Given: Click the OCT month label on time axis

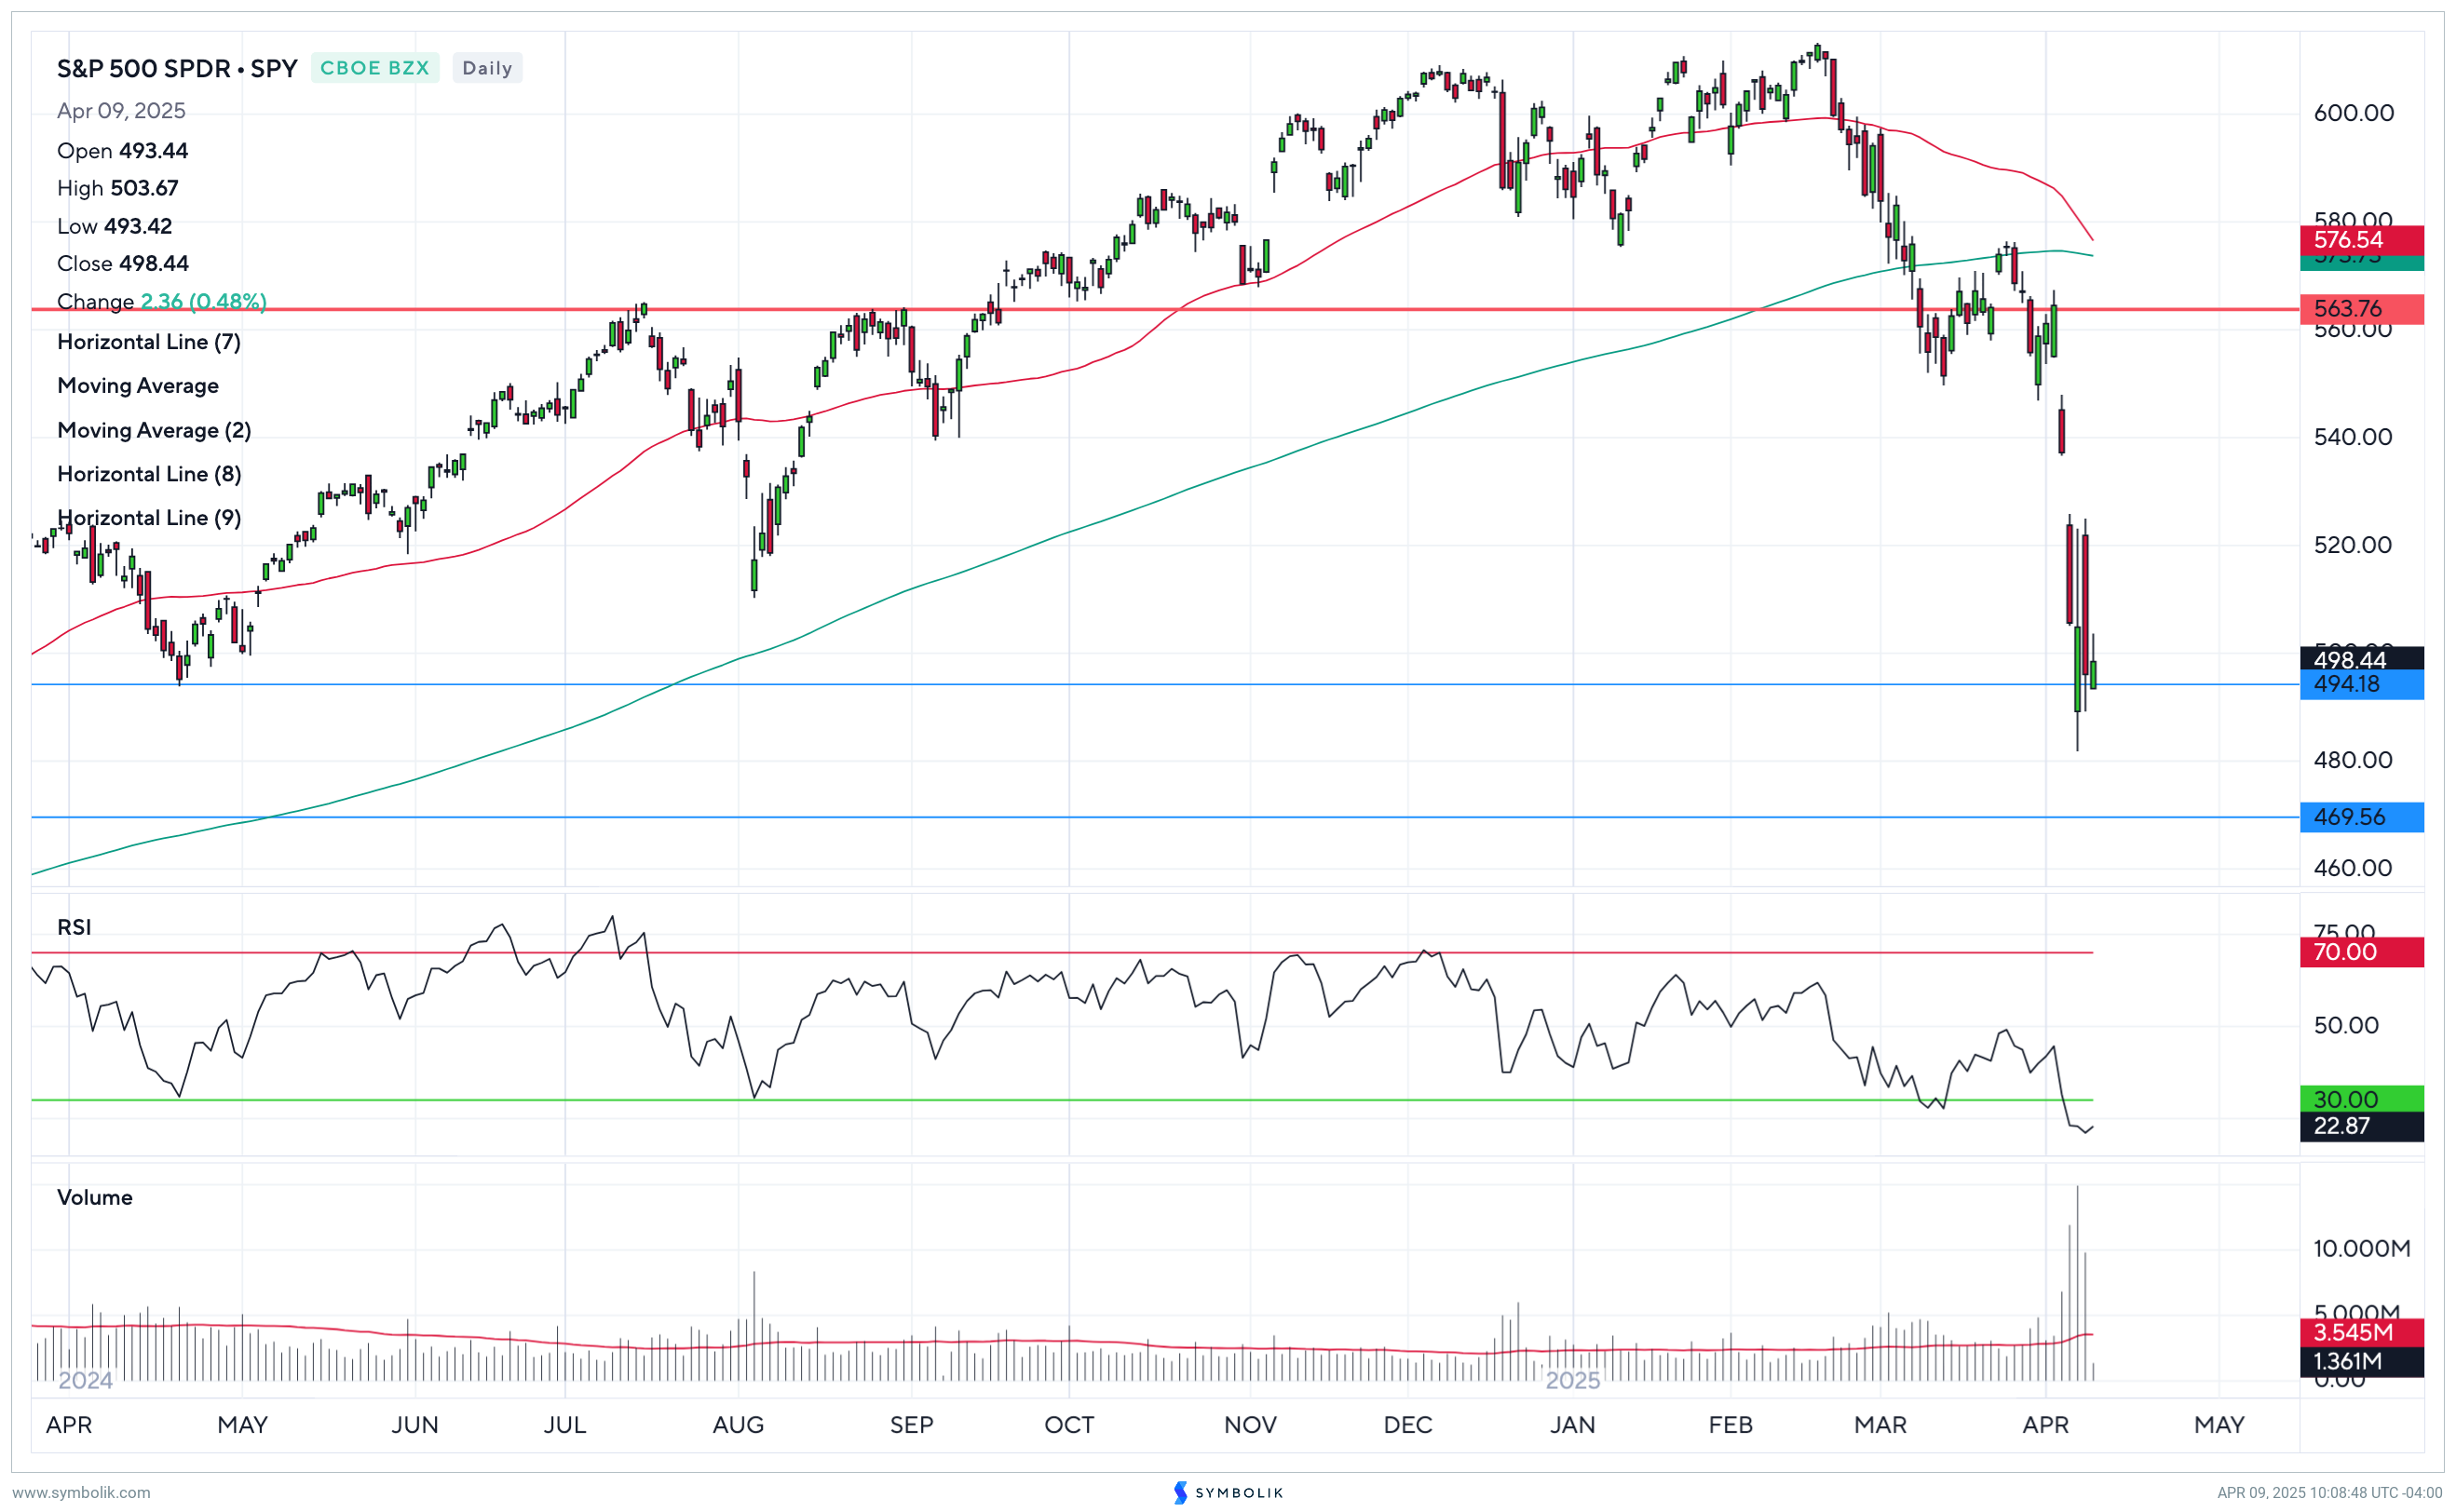Looking at the screenshot, I should coord(1068,1424).
